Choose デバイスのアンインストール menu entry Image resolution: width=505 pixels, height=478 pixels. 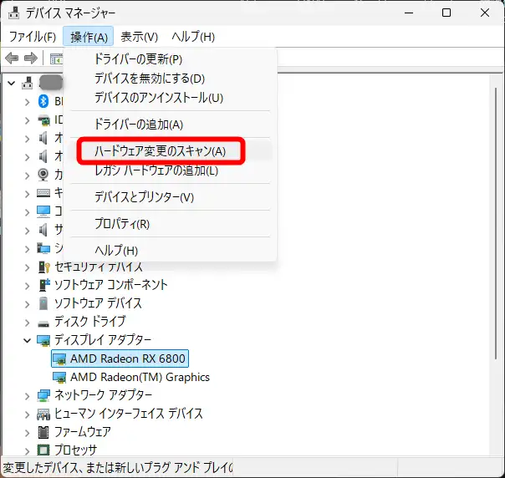(x=158, y=98)
